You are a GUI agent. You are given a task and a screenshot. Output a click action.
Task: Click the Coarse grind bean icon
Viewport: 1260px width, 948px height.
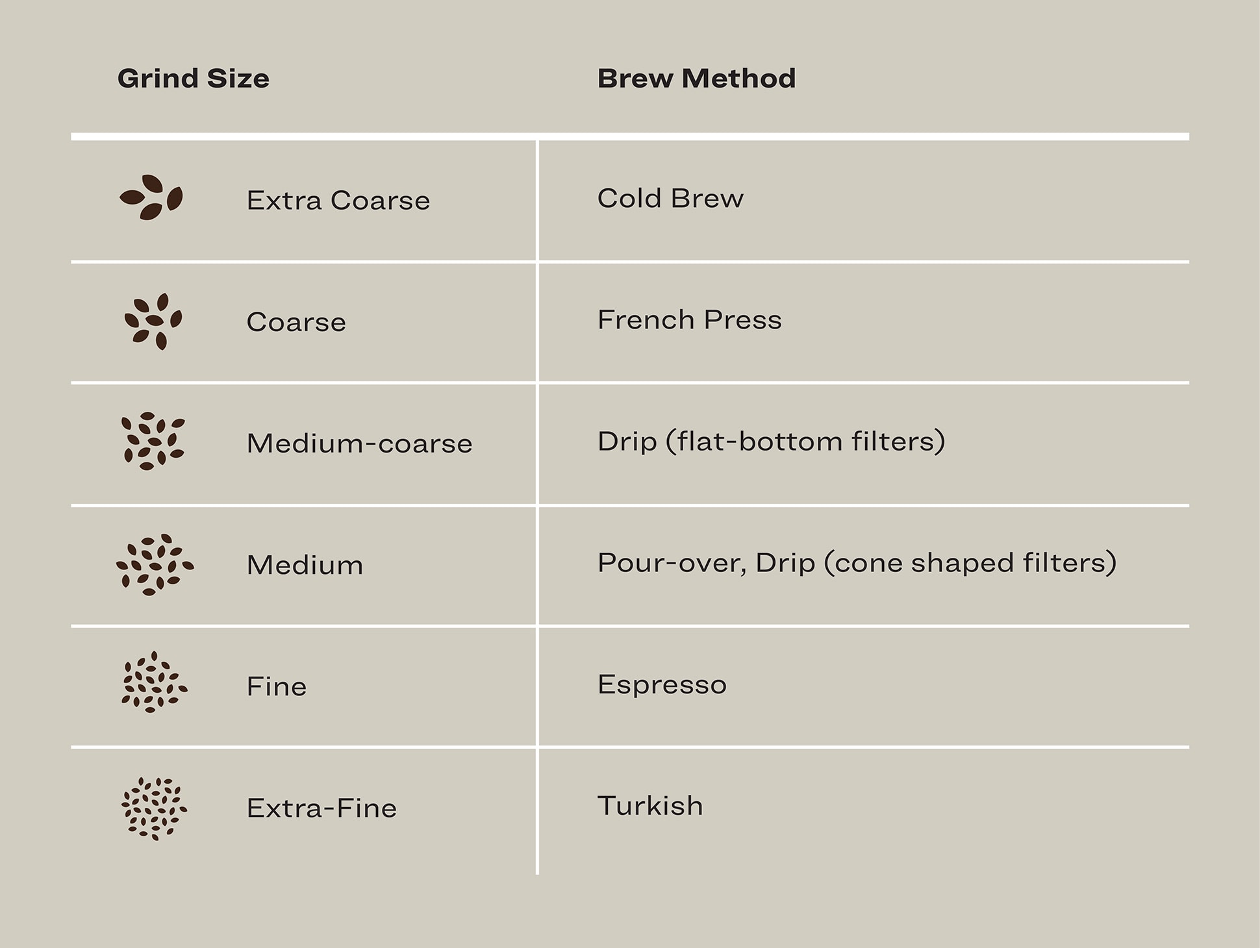[153, 321]
